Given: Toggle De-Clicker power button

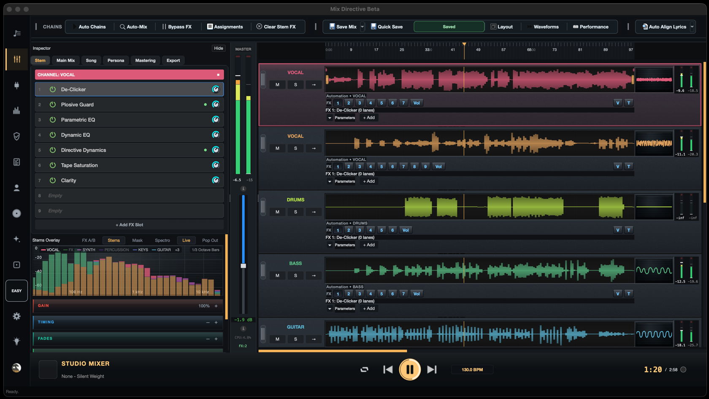Looking at the screenshot, I should 53,89.
